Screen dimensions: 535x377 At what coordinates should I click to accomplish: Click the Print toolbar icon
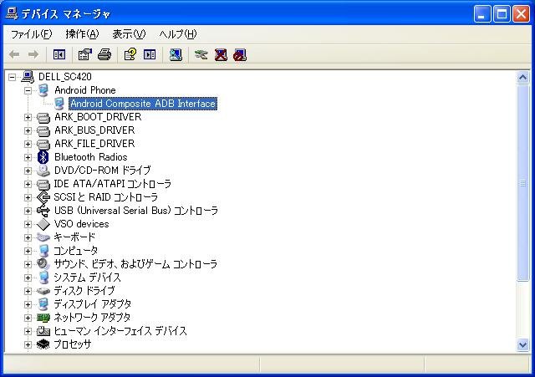point(104,54)
